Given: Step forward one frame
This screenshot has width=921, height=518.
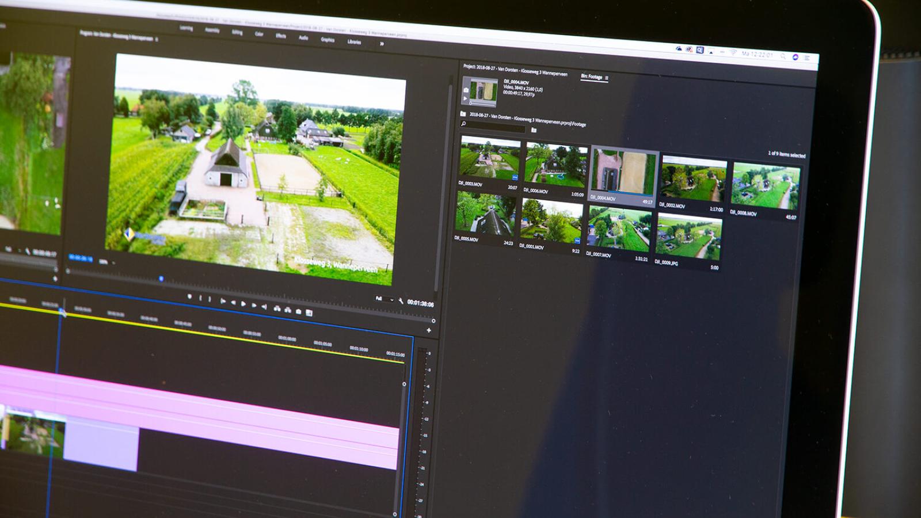Looking at the screenshot, I should [254, 305].
